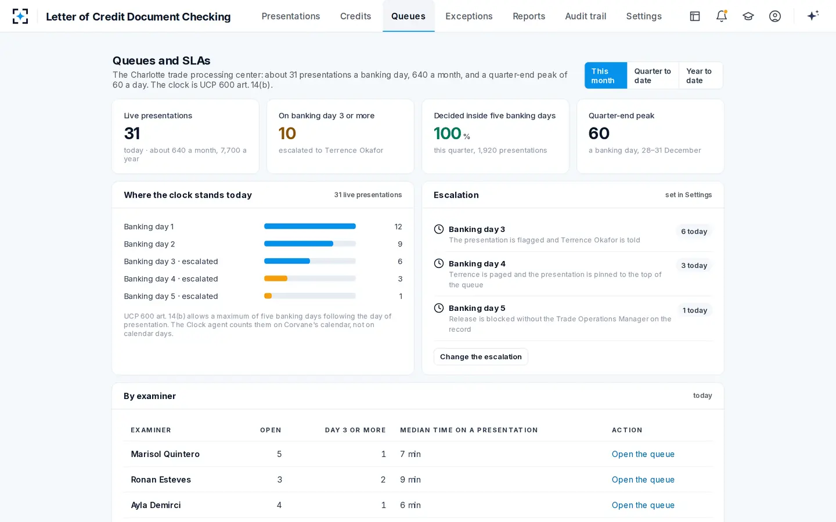The image size is (836, 522).
Task: Open the queue for Ronan Esteves
Action: [x=643, y=480]
